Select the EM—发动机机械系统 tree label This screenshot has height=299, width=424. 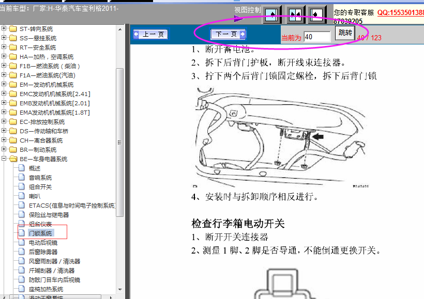[x=47, y=85]
